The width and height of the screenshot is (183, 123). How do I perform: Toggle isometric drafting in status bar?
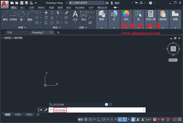112,120
